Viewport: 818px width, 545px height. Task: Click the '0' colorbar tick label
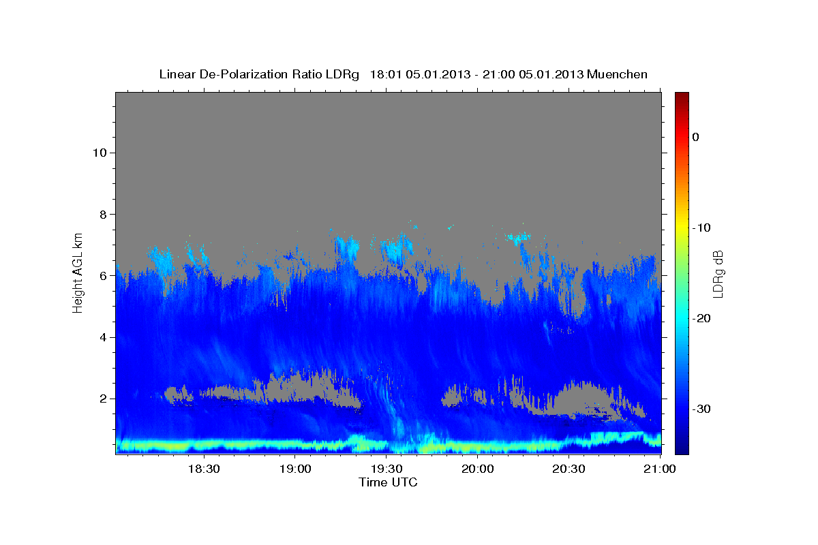point(696,137)
